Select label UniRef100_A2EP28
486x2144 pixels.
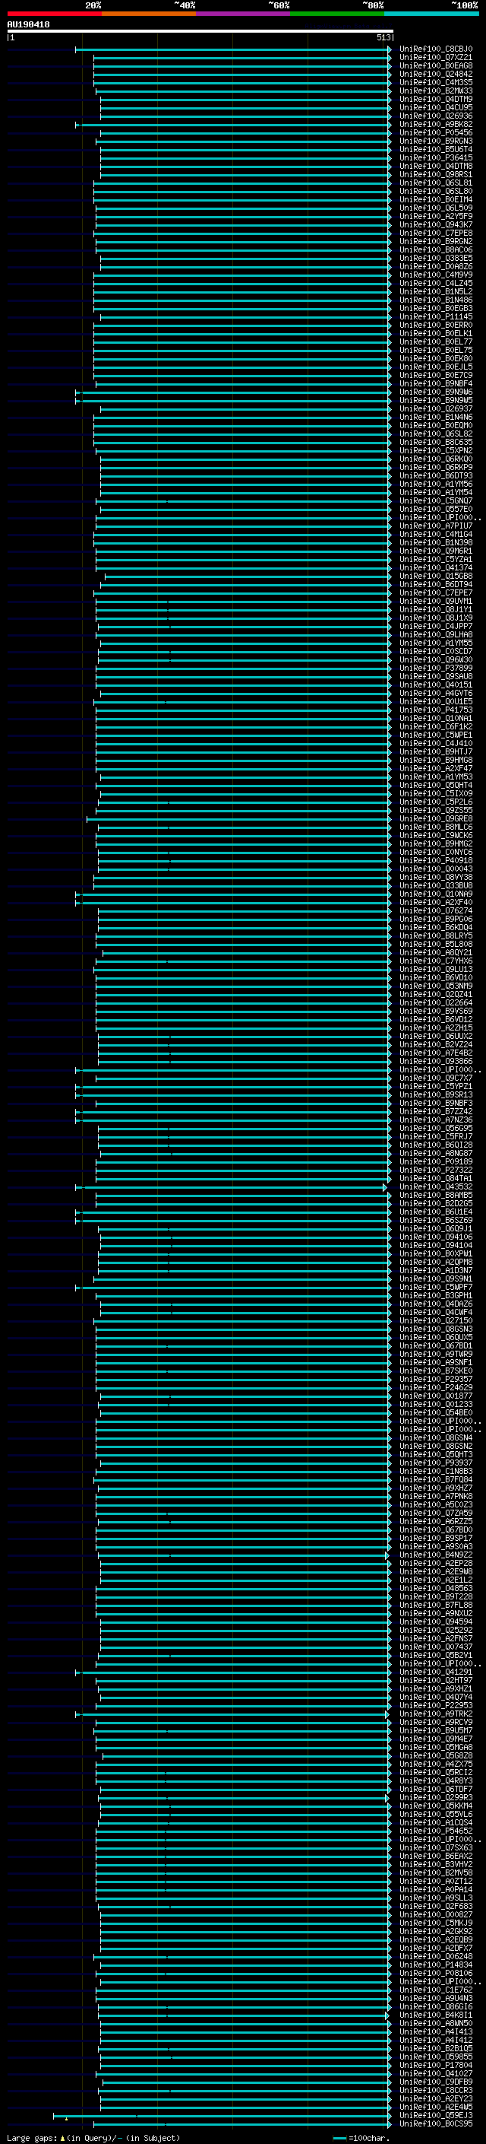(x=435, y=1563)
